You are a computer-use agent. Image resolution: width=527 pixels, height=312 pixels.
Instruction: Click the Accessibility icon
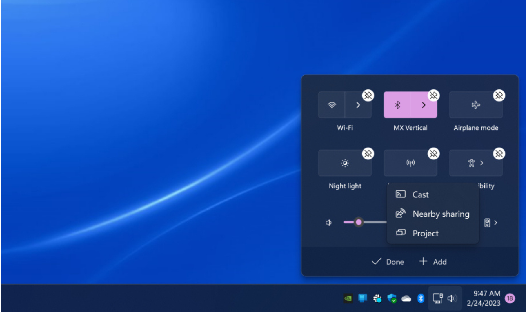[471, 163]
